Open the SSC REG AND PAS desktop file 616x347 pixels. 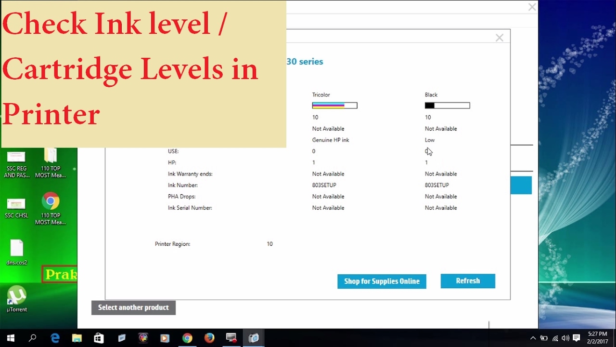16,164
